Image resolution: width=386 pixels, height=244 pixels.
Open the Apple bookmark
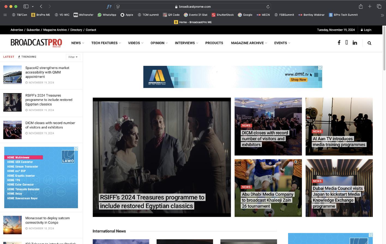127,15
